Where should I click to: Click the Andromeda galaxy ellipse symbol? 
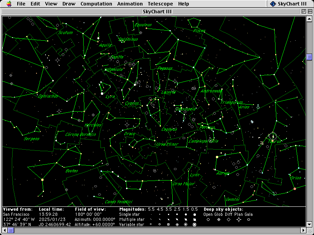pyautogui.click(x=194, y=89)
